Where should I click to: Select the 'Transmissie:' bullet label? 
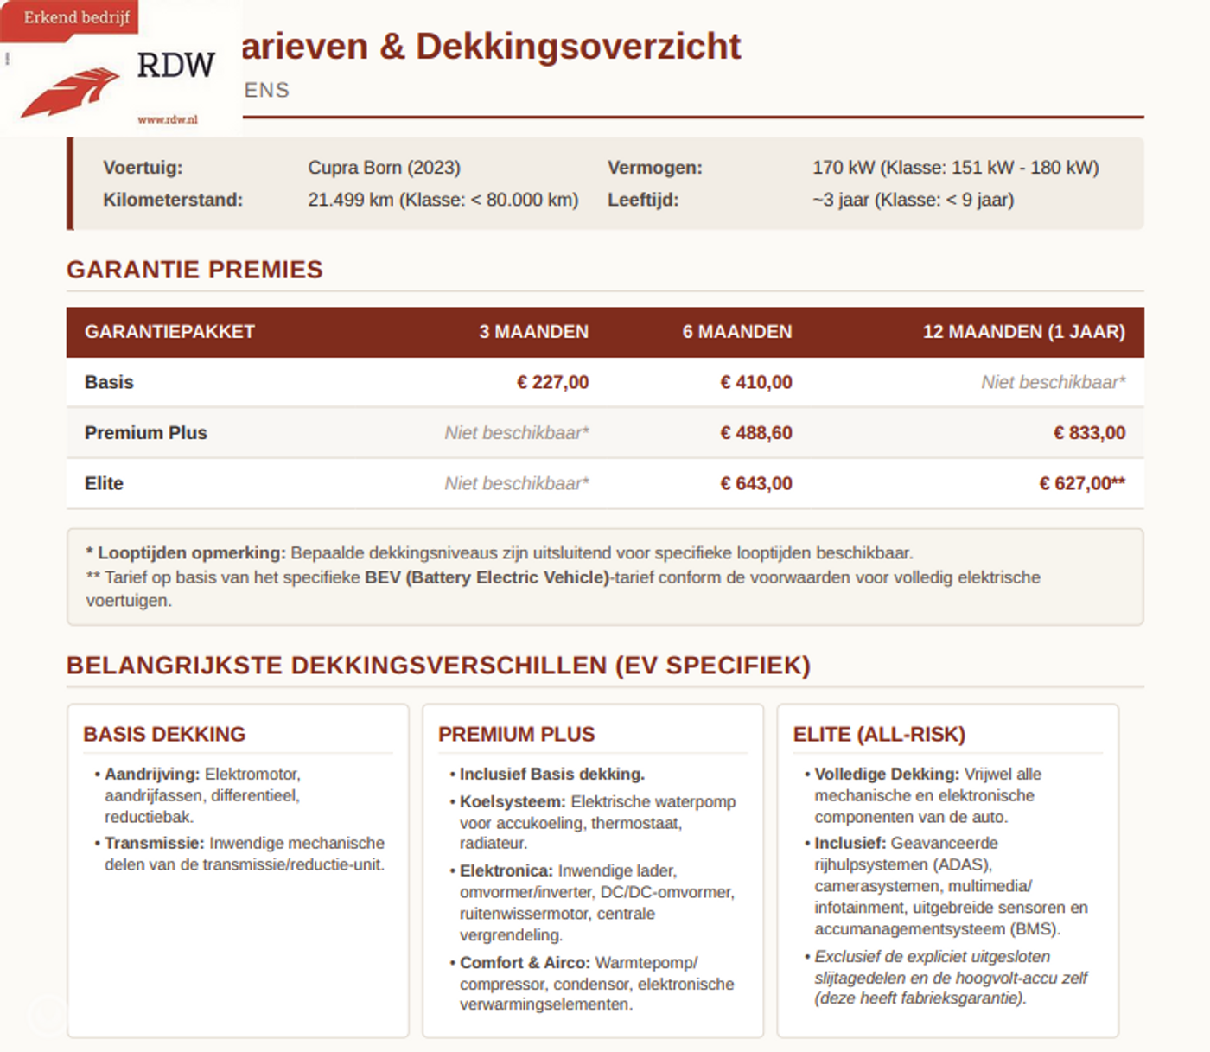tap(155, 843)
